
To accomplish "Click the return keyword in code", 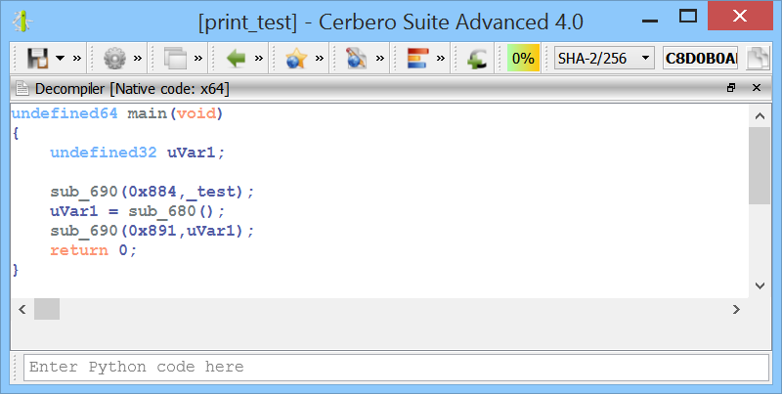I will [79, 250].
